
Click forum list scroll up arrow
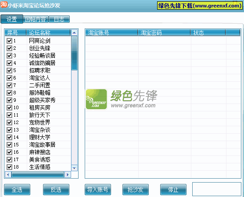click(x=74, y=33)
